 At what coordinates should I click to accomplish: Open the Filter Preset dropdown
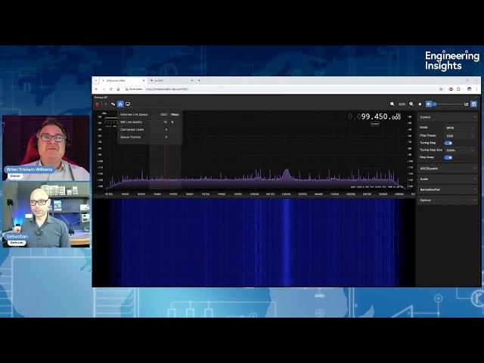(x=460, y=135)
